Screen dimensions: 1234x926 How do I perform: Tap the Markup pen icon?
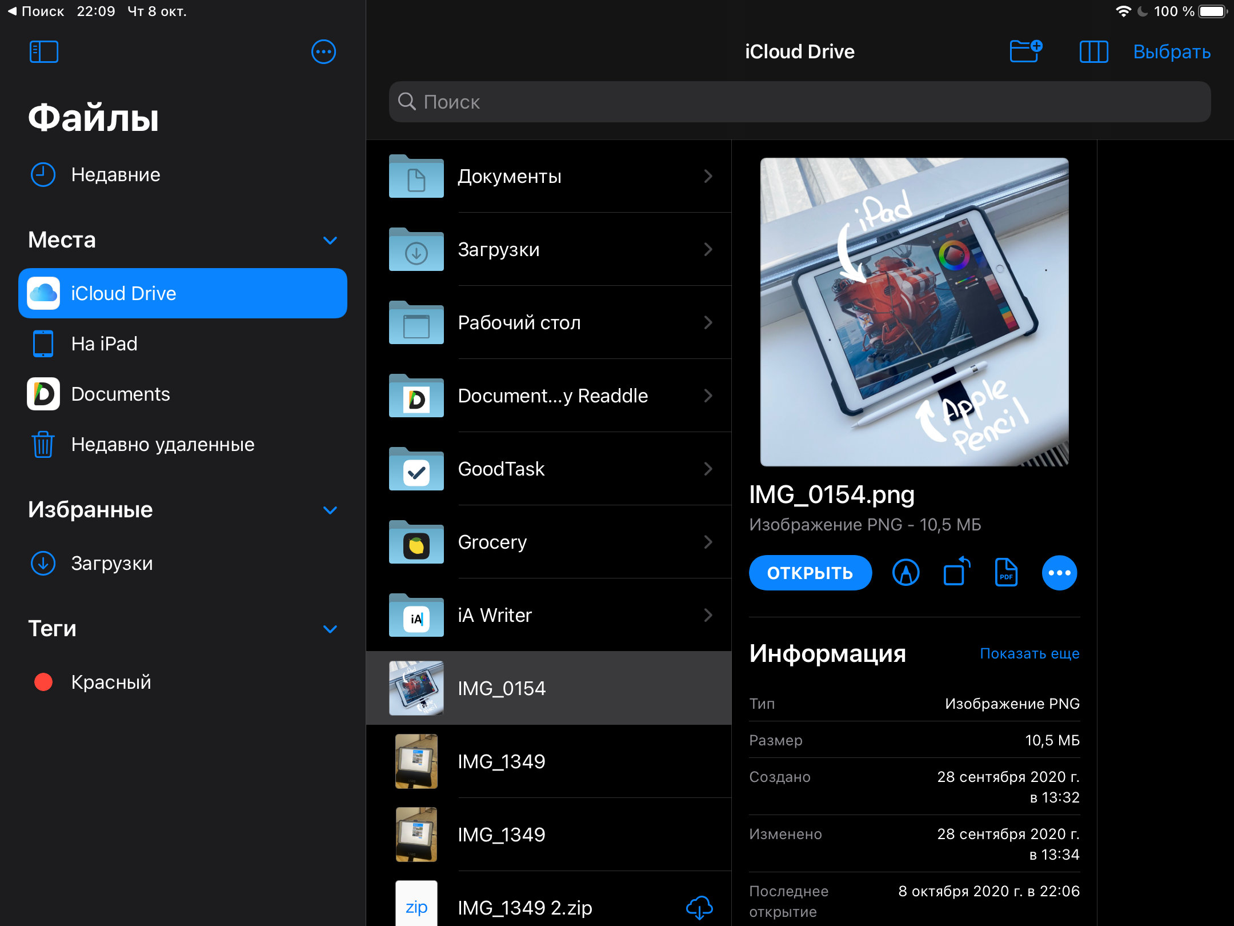pyautogui.click(x=906, y=573)
